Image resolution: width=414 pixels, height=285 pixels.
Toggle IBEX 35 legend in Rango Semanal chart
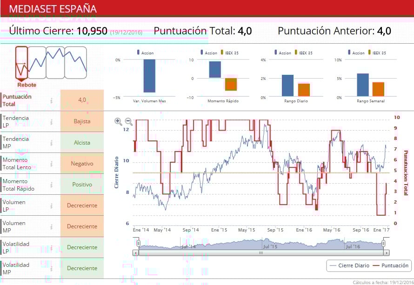click(377, 53)
